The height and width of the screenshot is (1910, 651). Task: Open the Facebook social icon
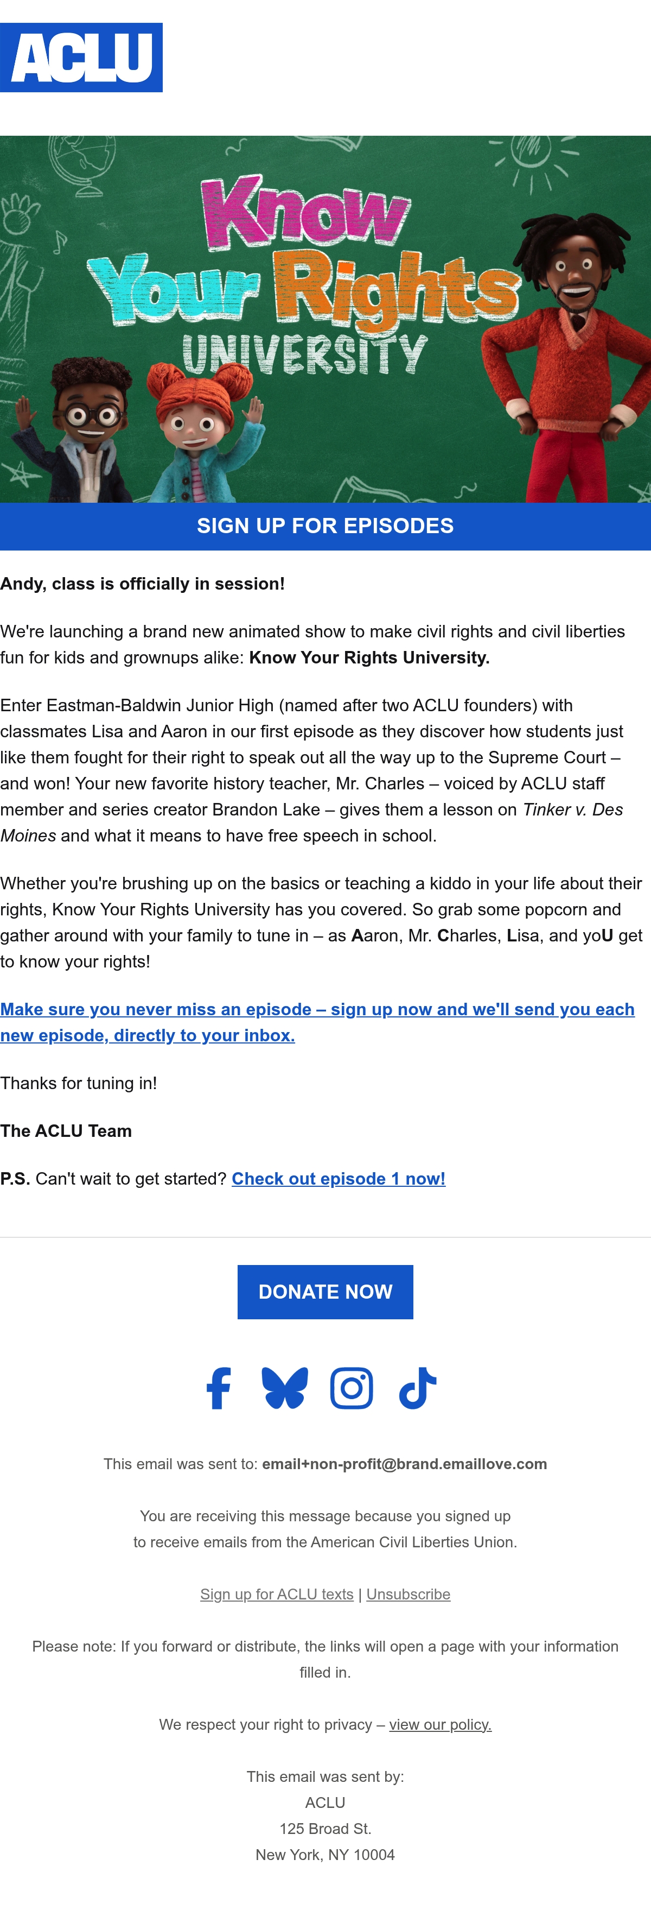point(219,1388)
